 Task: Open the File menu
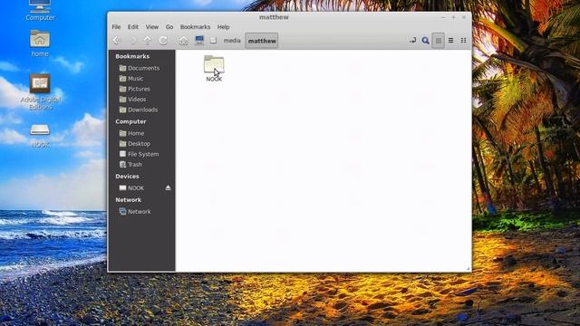[x=116, y=27]
